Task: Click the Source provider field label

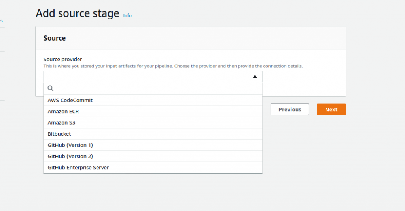Action: coord(62,59)
